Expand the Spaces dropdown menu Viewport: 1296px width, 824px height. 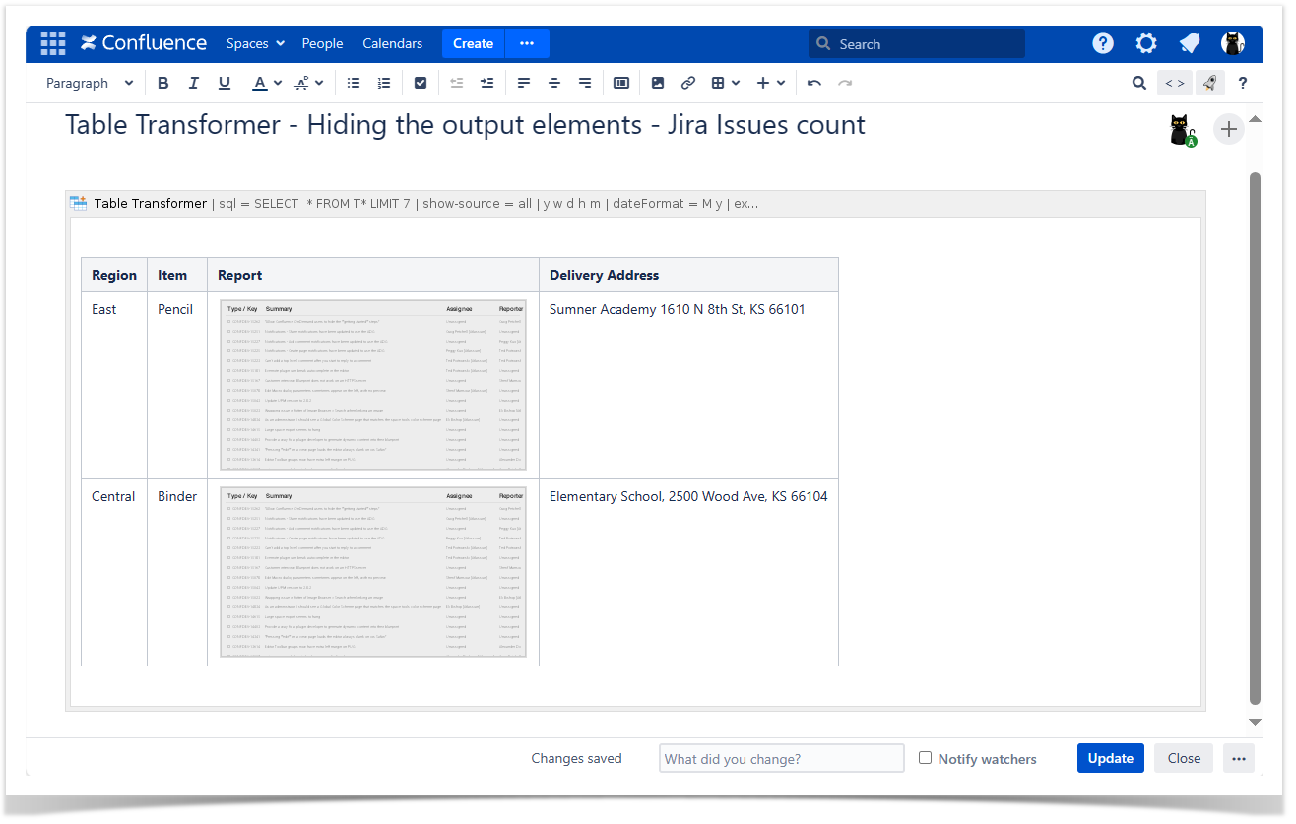click(255, 43)
